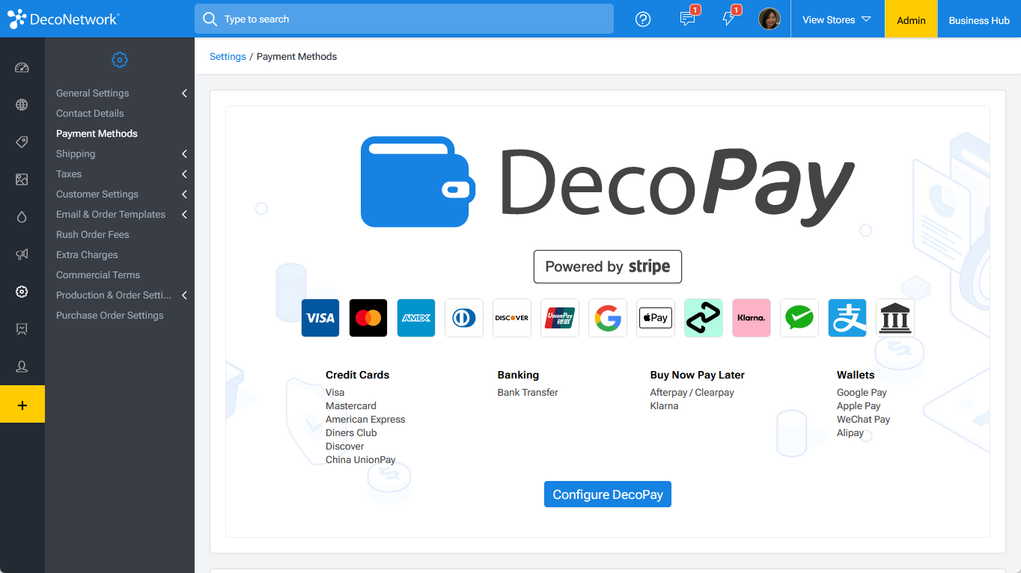
Task: Open the artwork image icon in sidebar
Action: 22,180
